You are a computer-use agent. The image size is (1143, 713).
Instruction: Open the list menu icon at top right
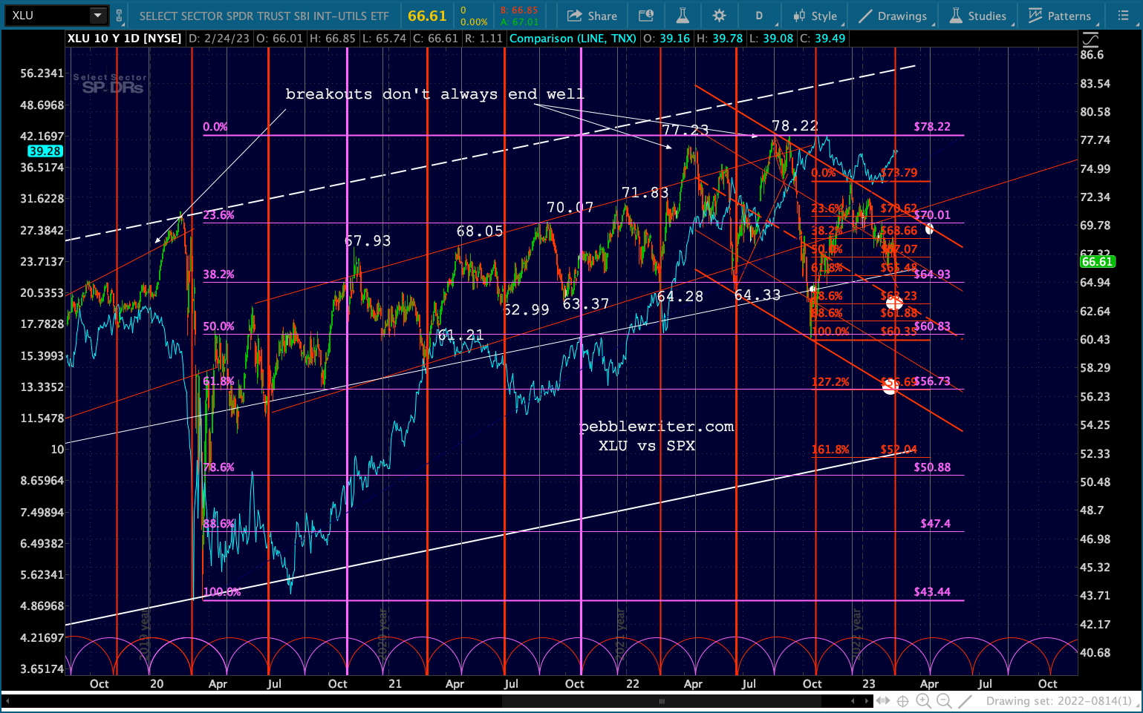tap(1123, 16)
